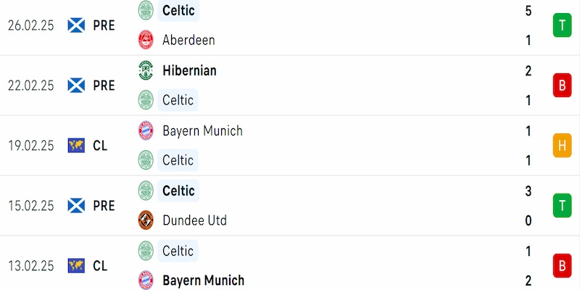Click the Dundee Utd club crest icon

[x=146, y=220]
